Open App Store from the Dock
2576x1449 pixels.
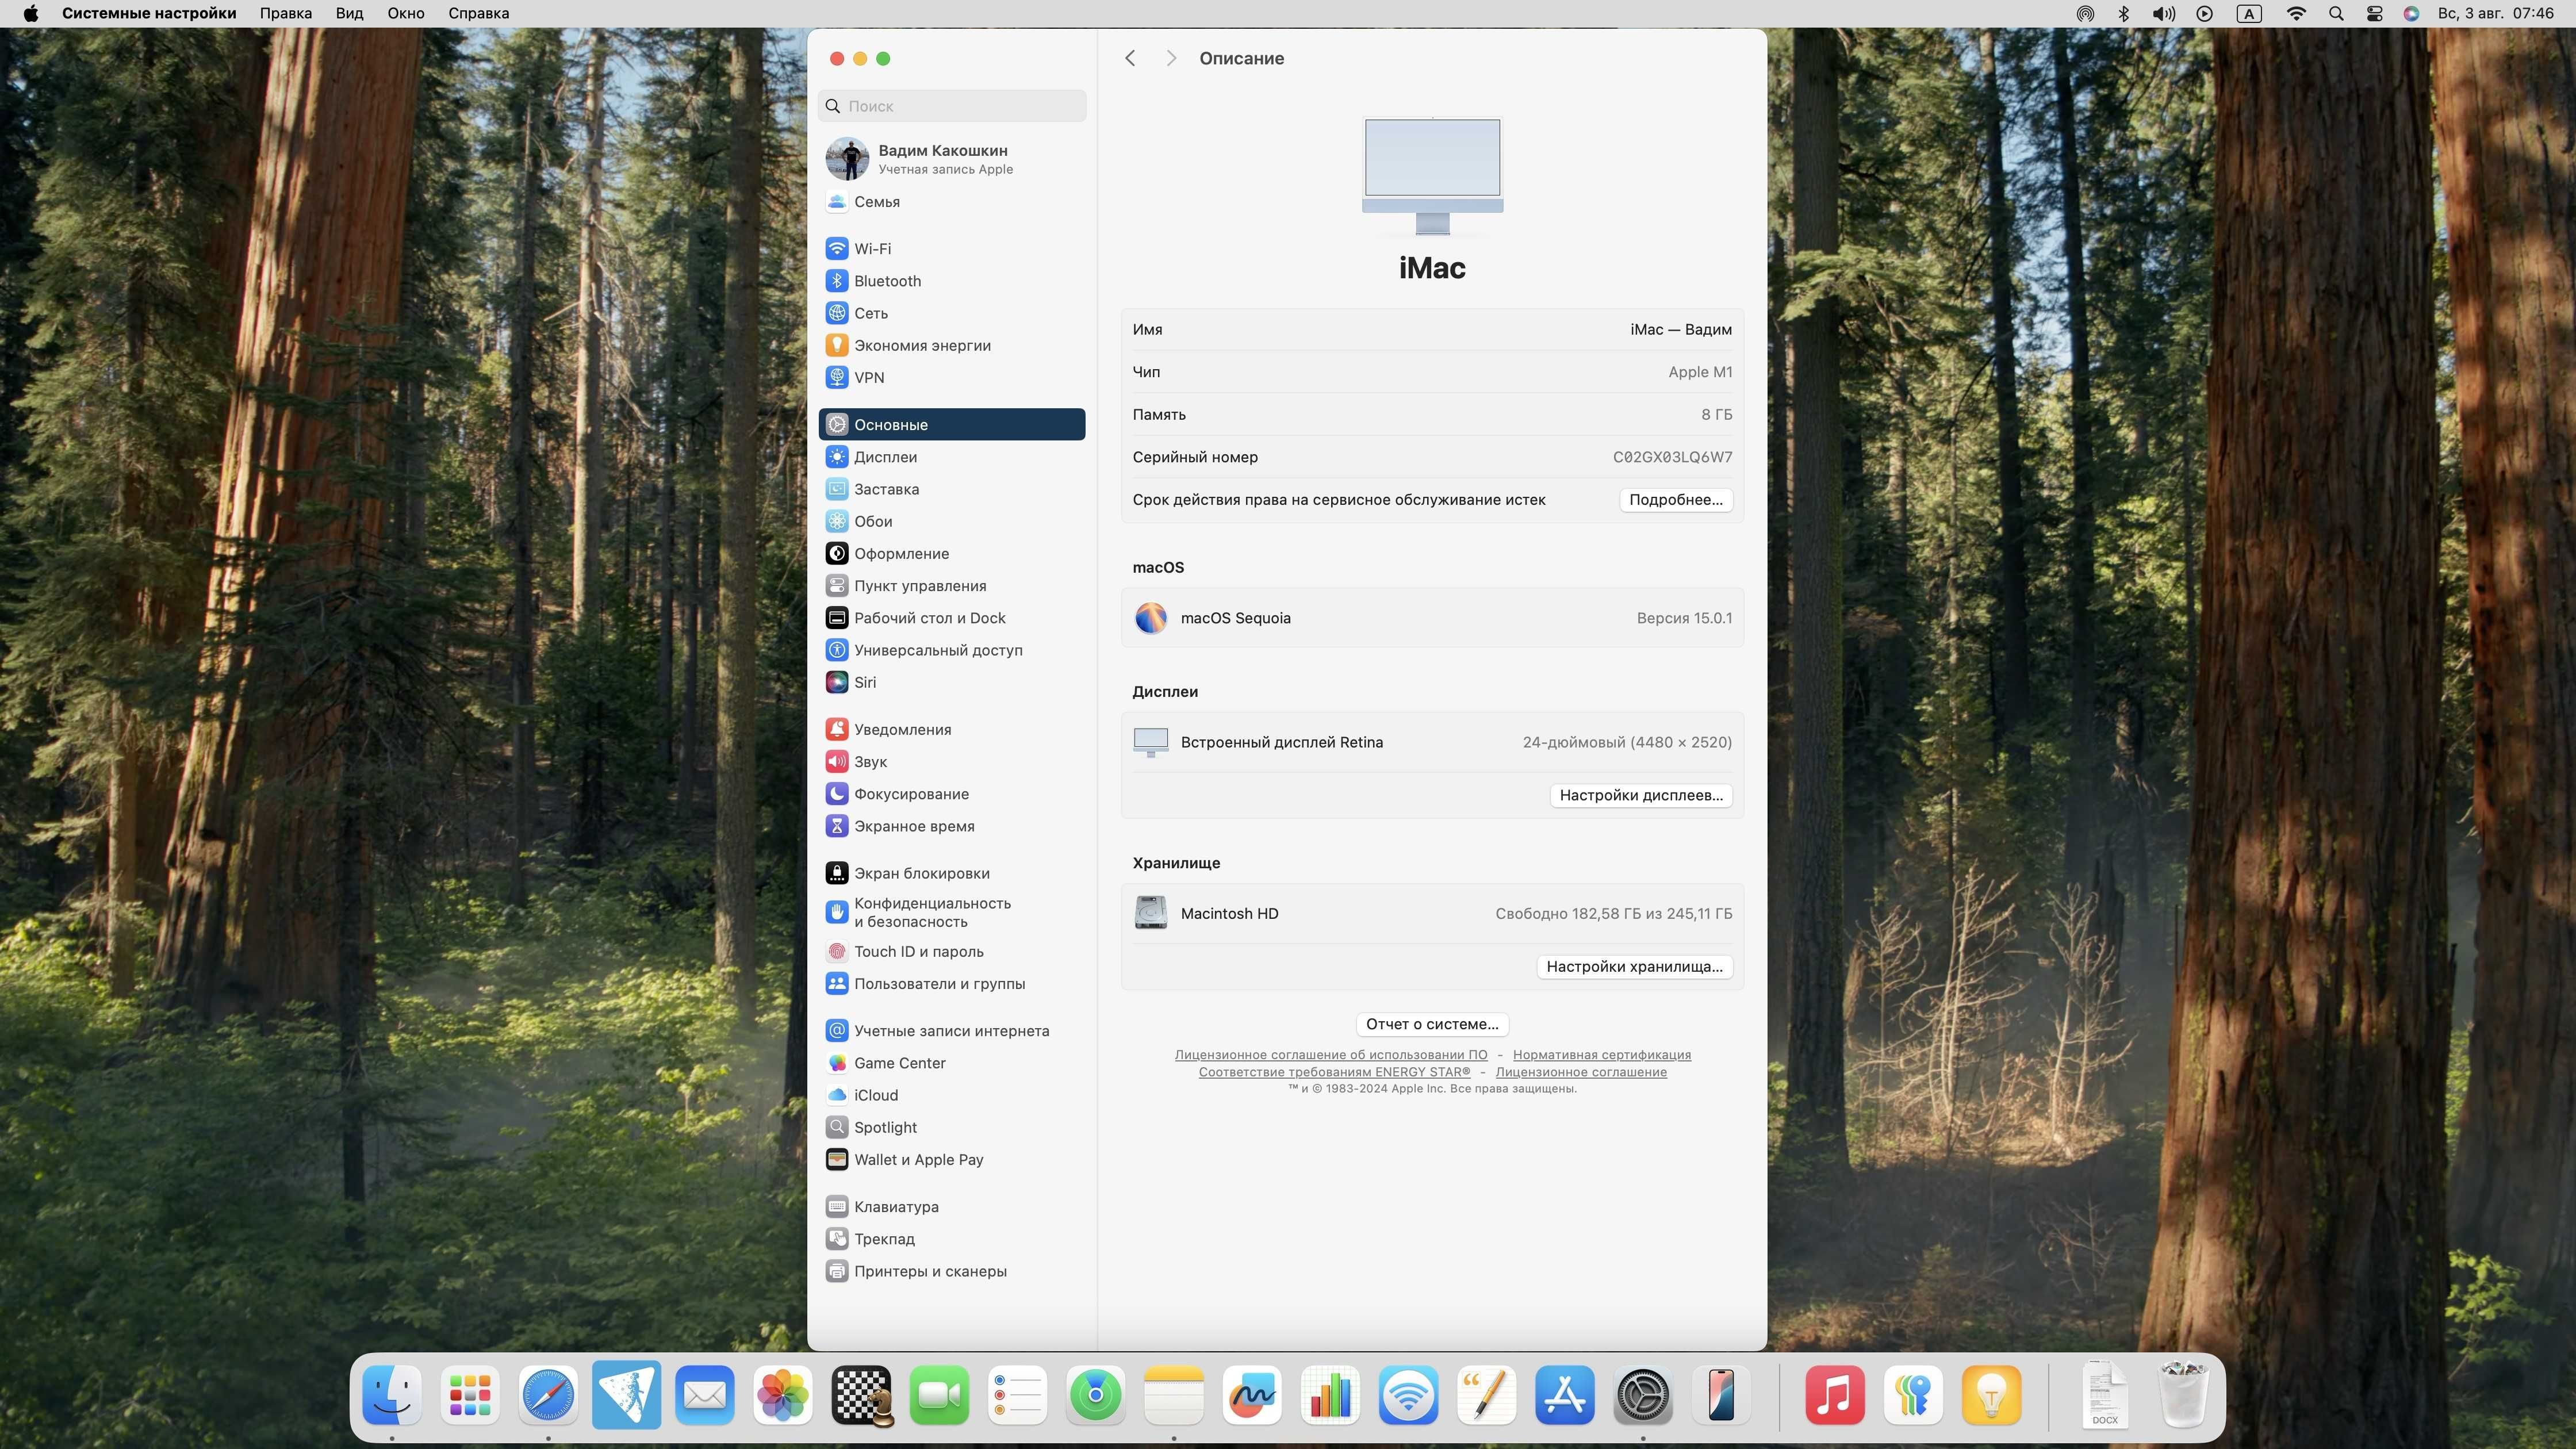(x=1564, y=1395)
